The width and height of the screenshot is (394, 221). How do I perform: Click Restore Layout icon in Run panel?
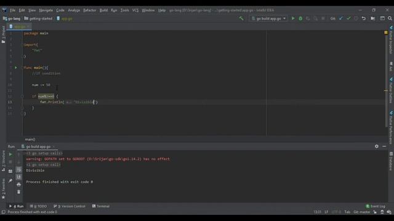[10, 171]
